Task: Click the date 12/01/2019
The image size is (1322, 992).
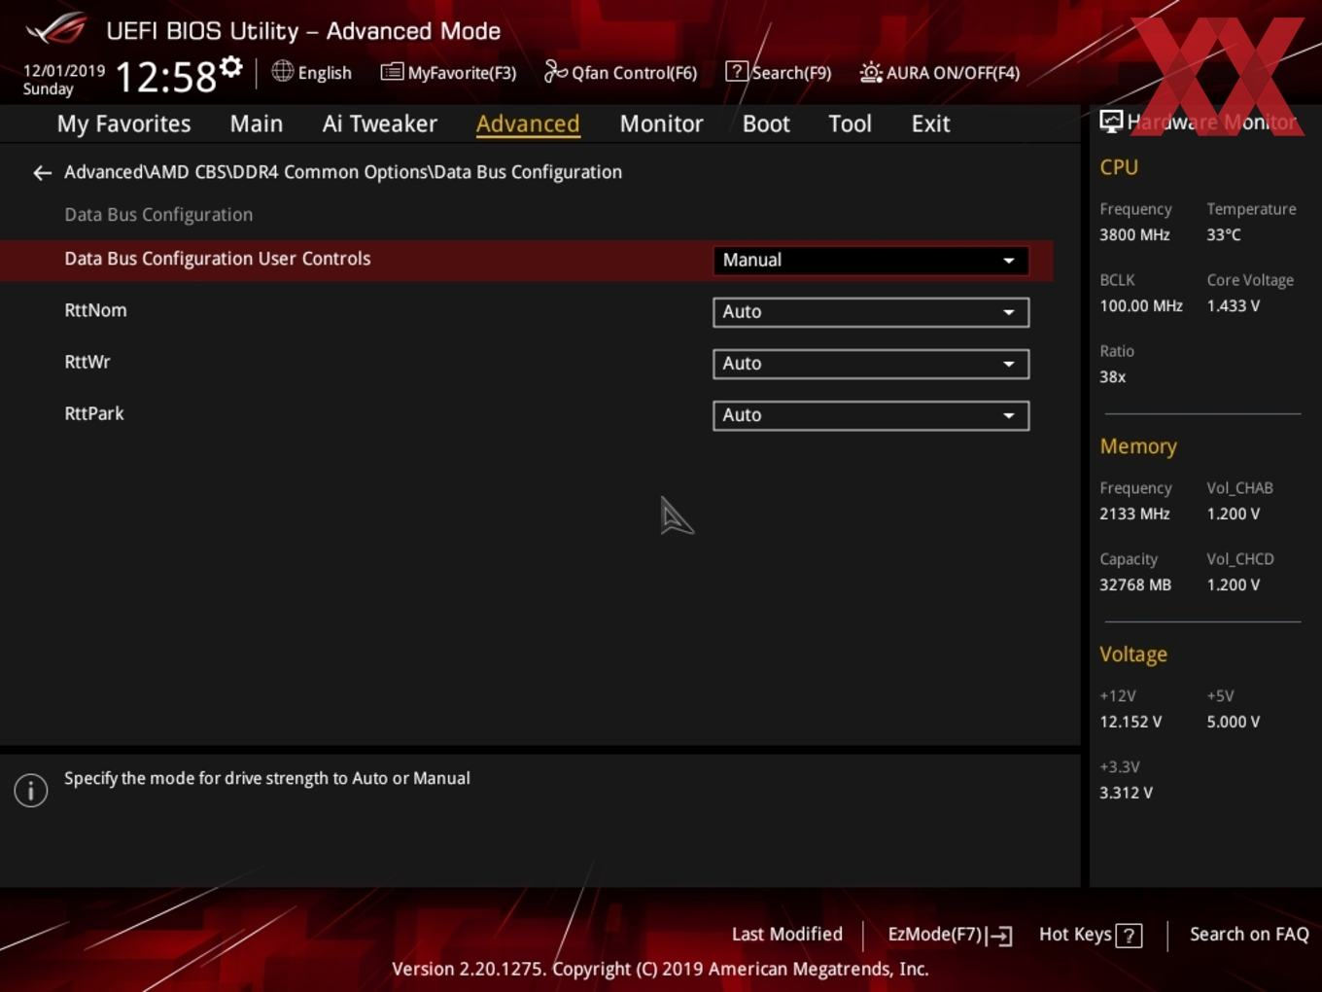Action: click(64, 71)
